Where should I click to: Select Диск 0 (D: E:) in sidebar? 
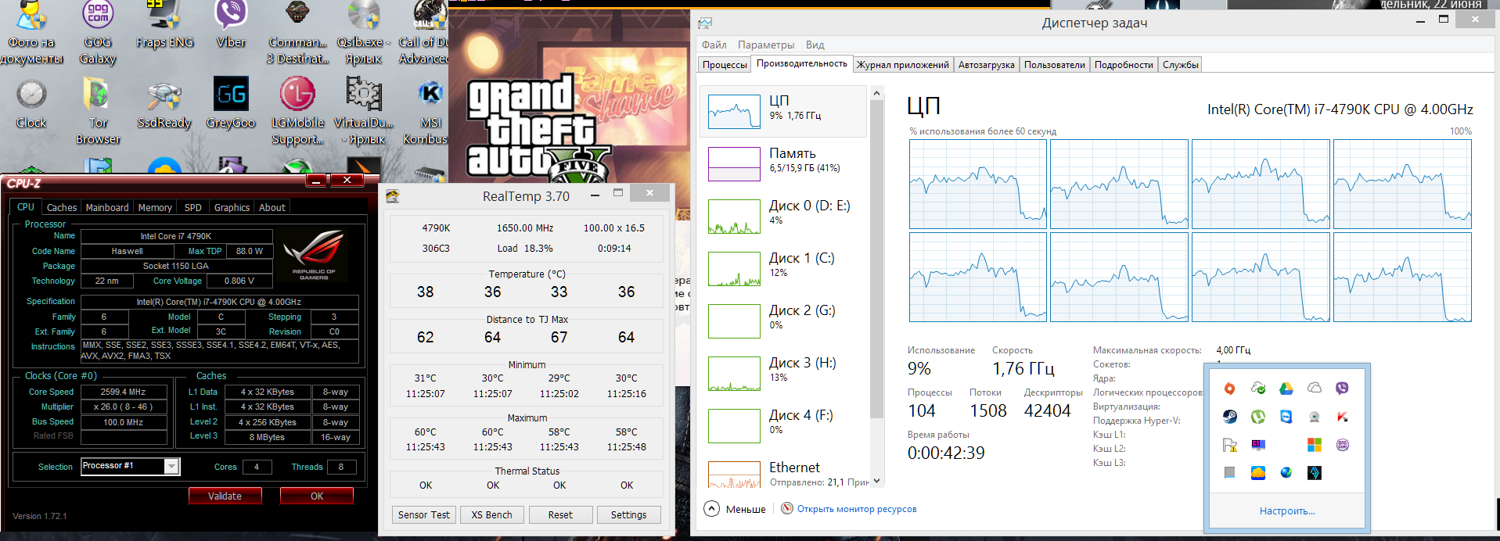783,216
